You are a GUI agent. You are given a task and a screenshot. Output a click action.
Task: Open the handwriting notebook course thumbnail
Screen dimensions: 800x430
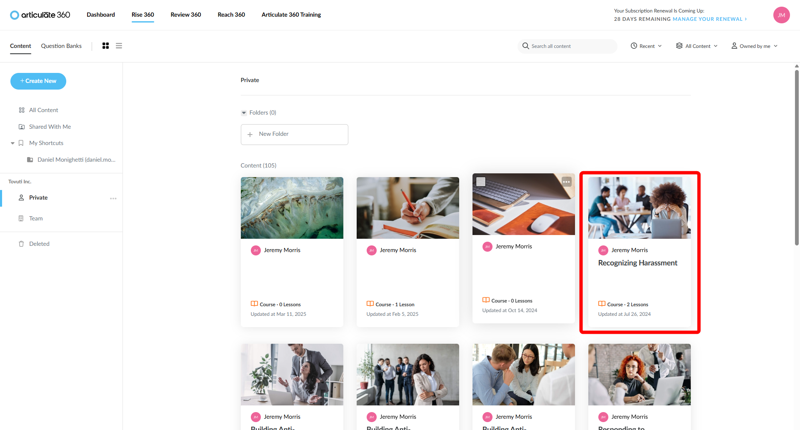pos(408,208)
